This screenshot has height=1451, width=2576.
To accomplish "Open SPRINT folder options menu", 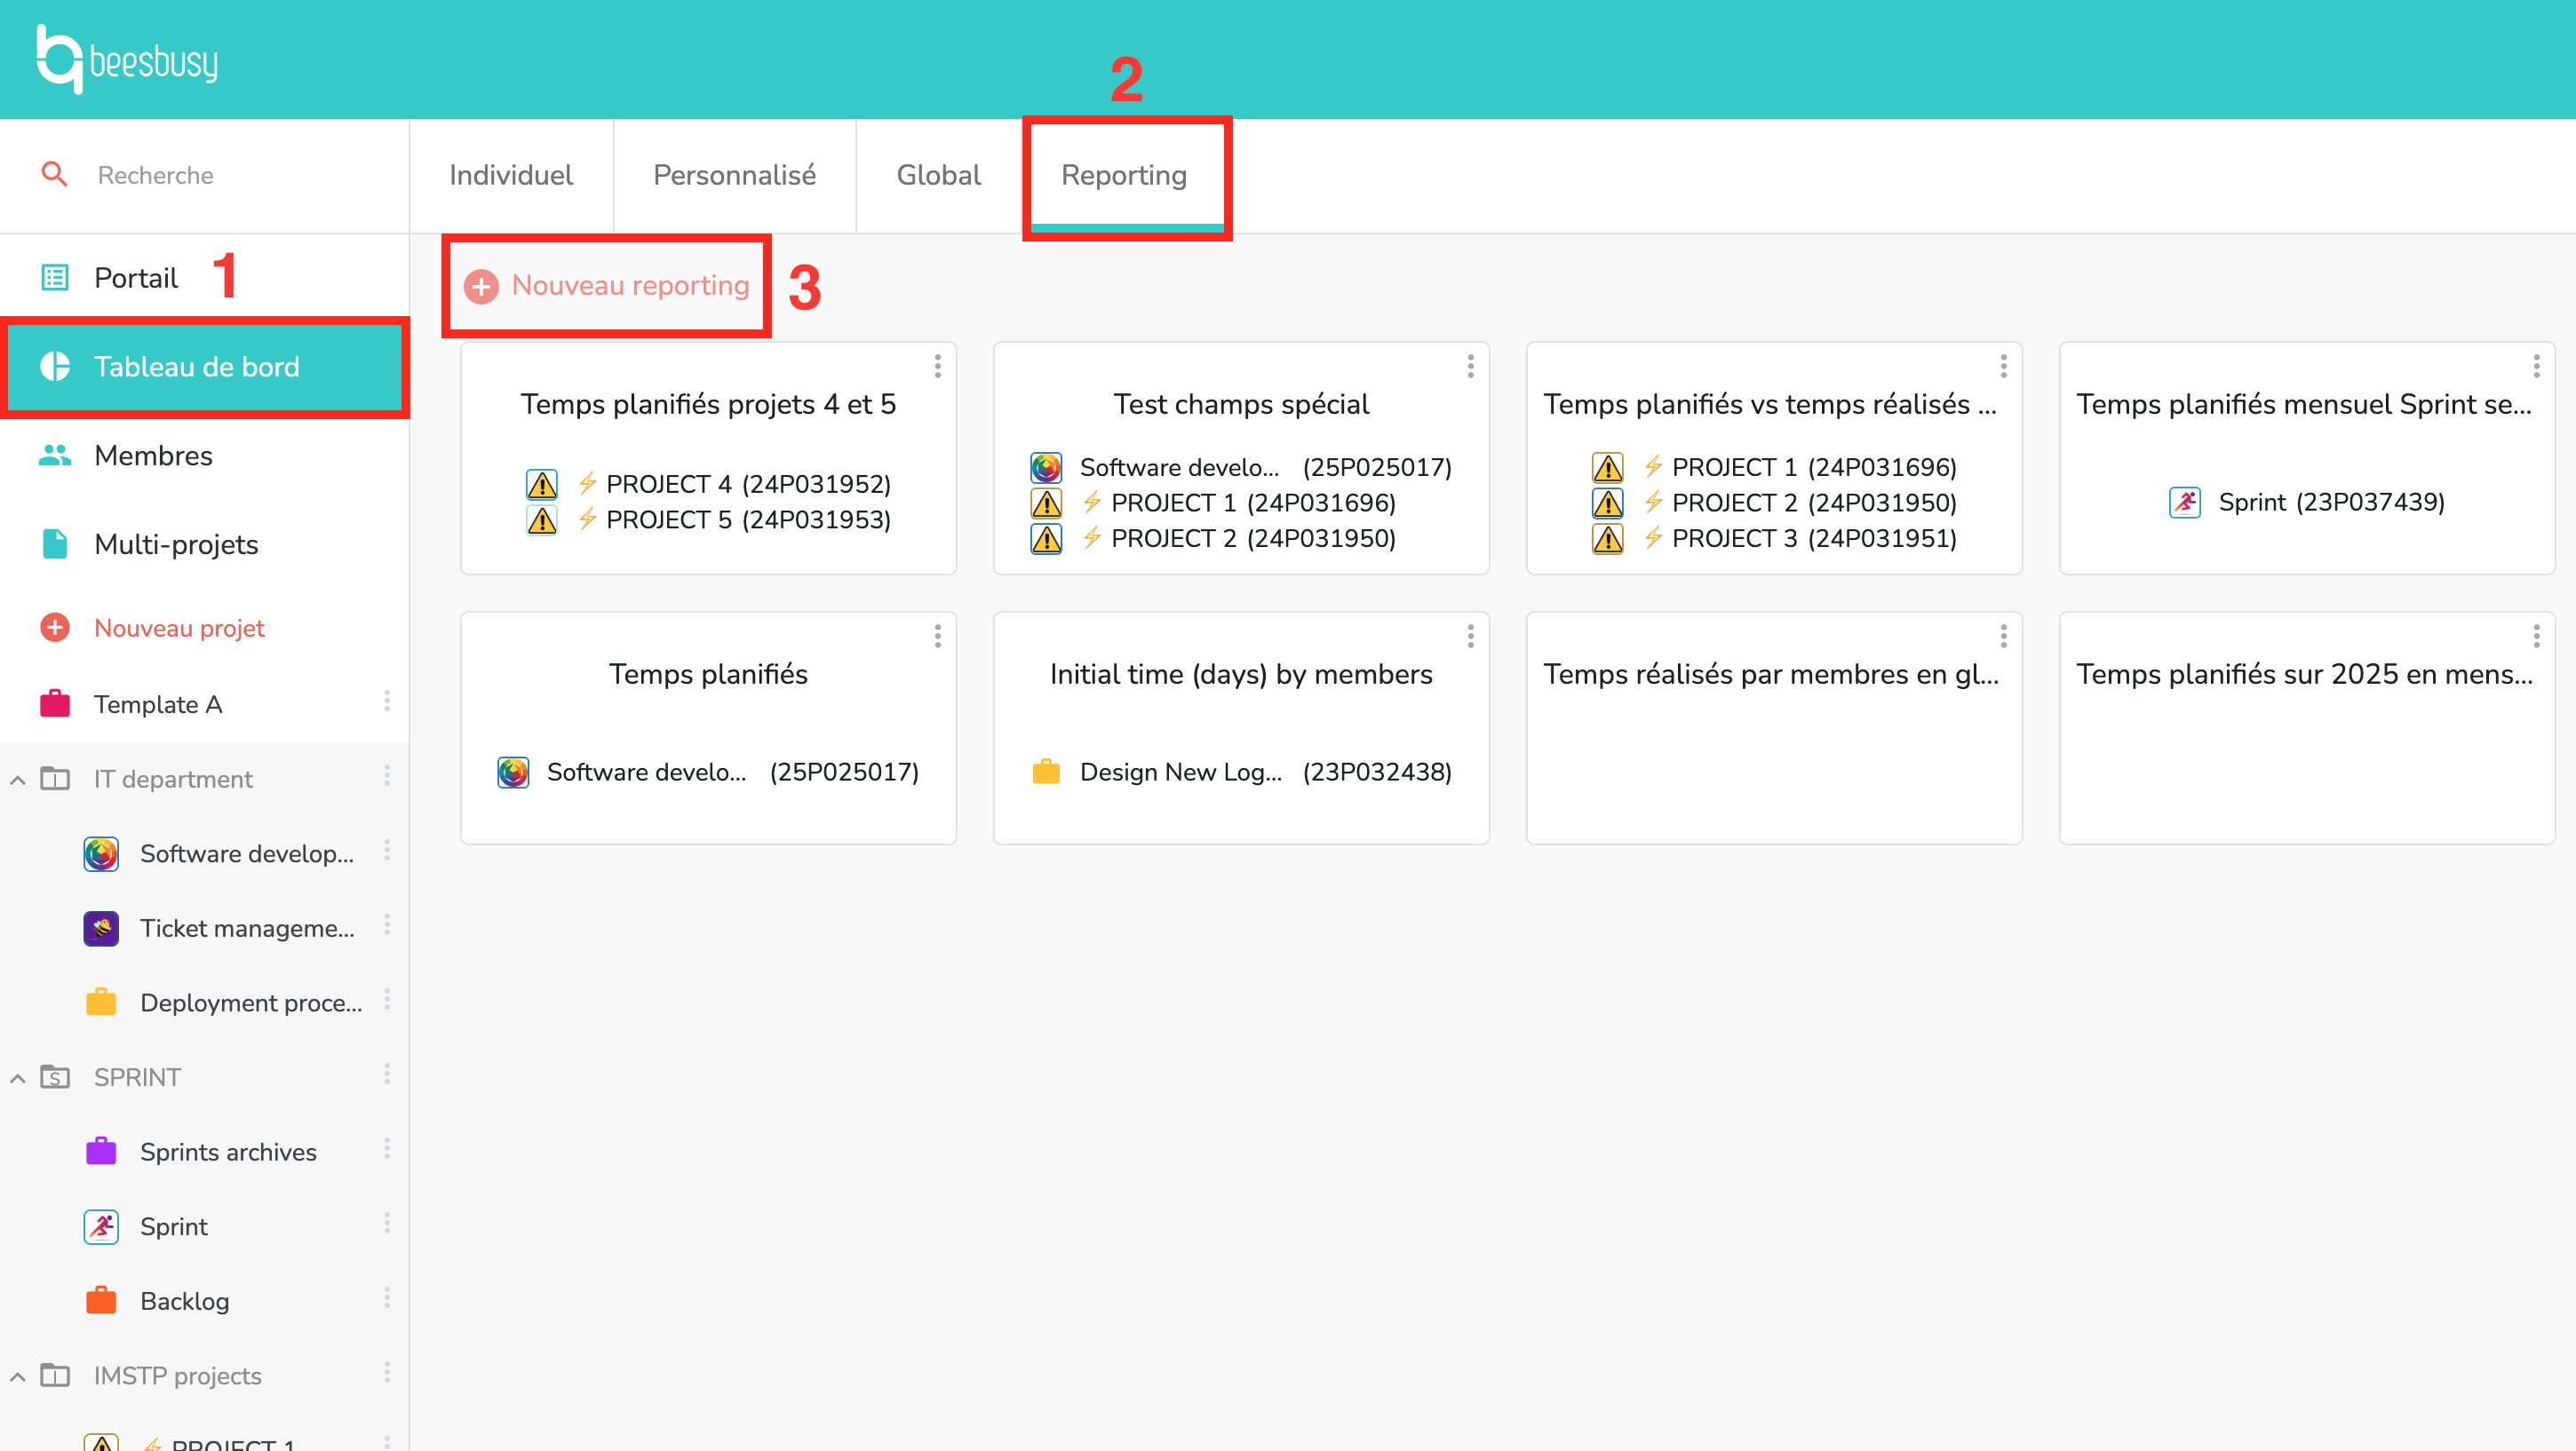I will click(387, 1075).
